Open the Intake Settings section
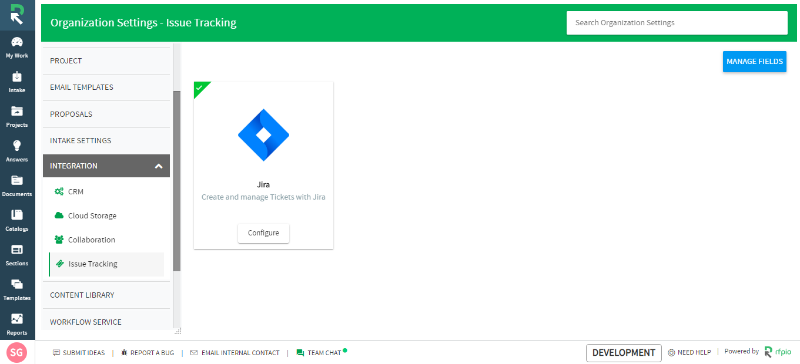 pos(106,141)
